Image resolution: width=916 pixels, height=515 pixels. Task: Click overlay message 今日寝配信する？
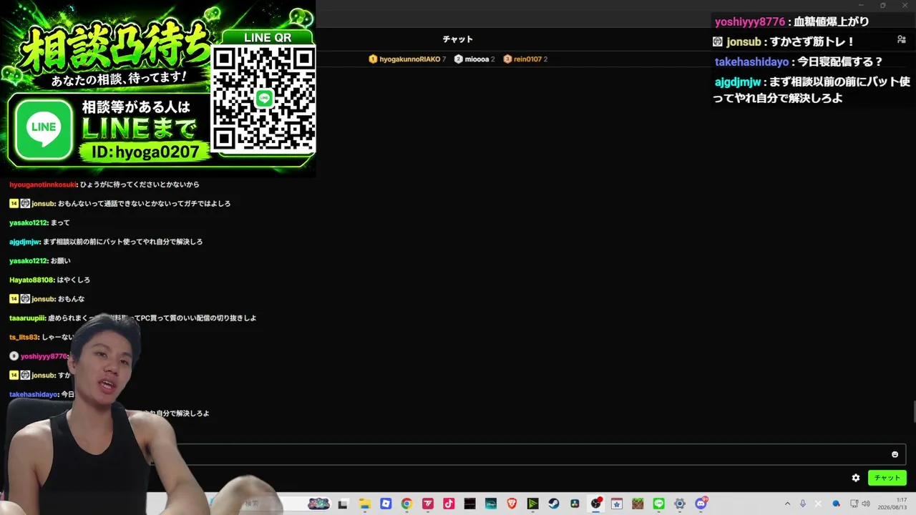pyautogui.click(x=840, y=62)
